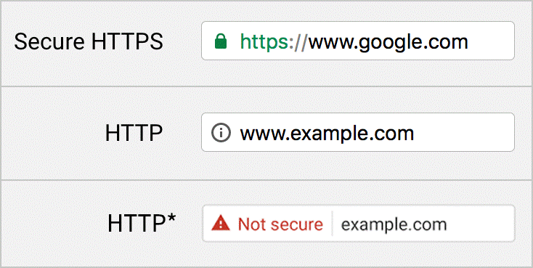The height and width of the screenshot is (268, 533).
Task: Click the plain "HTTP" row label
Action: click(134, 133)
